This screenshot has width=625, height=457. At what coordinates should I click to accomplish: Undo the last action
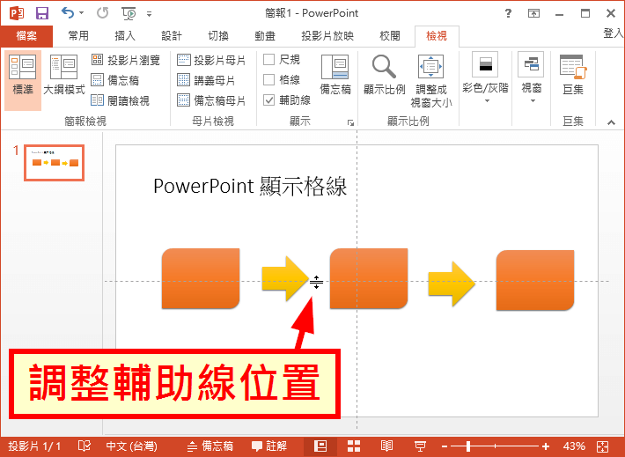tap(68, 13)
